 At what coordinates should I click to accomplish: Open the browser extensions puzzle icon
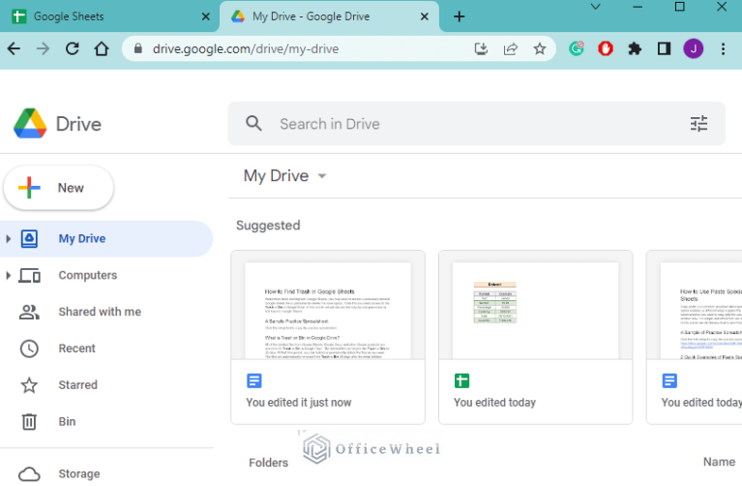click(x=635, y=48)
